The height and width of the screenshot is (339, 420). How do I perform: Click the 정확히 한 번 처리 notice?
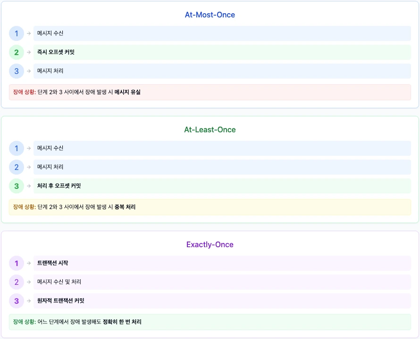(x=210, y=322)
